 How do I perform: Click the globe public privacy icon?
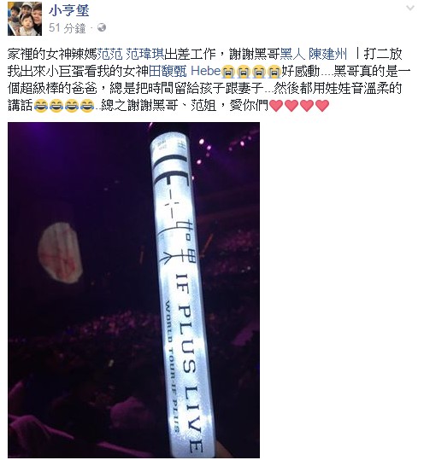[x=102, y=27]
